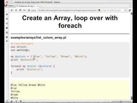Open the Downloads sidebar panel
This screenshot has height=103, width=137.
click(x=7, y=33)
